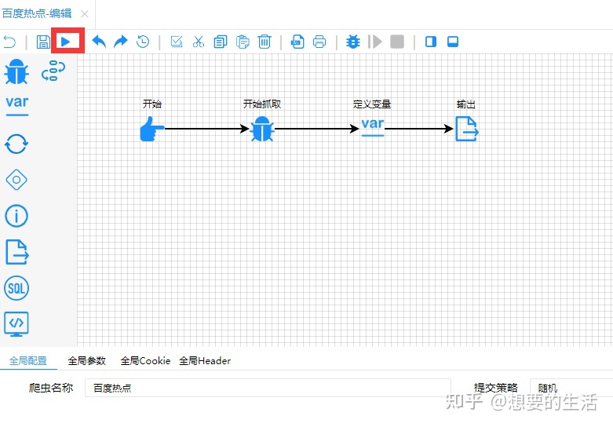This screenshot has height=427, width=613.
Task: Select the 定义变量 var node on canvas
Action: coord(373,127)
